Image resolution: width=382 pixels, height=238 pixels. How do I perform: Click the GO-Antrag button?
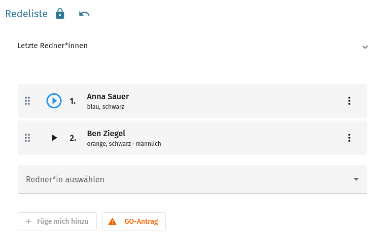coord(134,221)
